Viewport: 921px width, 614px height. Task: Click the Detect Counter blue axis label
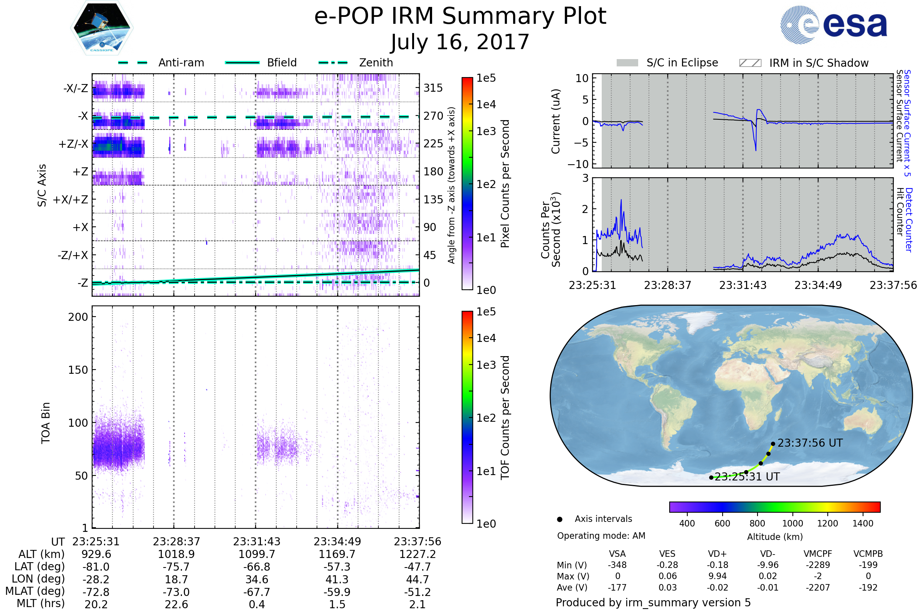(x=909, y=219)
